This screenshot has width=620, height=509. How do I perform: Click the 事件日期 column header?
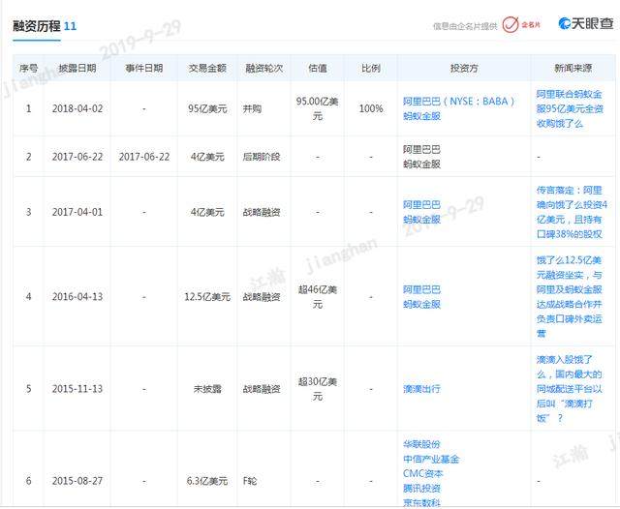tap(144, 68)
